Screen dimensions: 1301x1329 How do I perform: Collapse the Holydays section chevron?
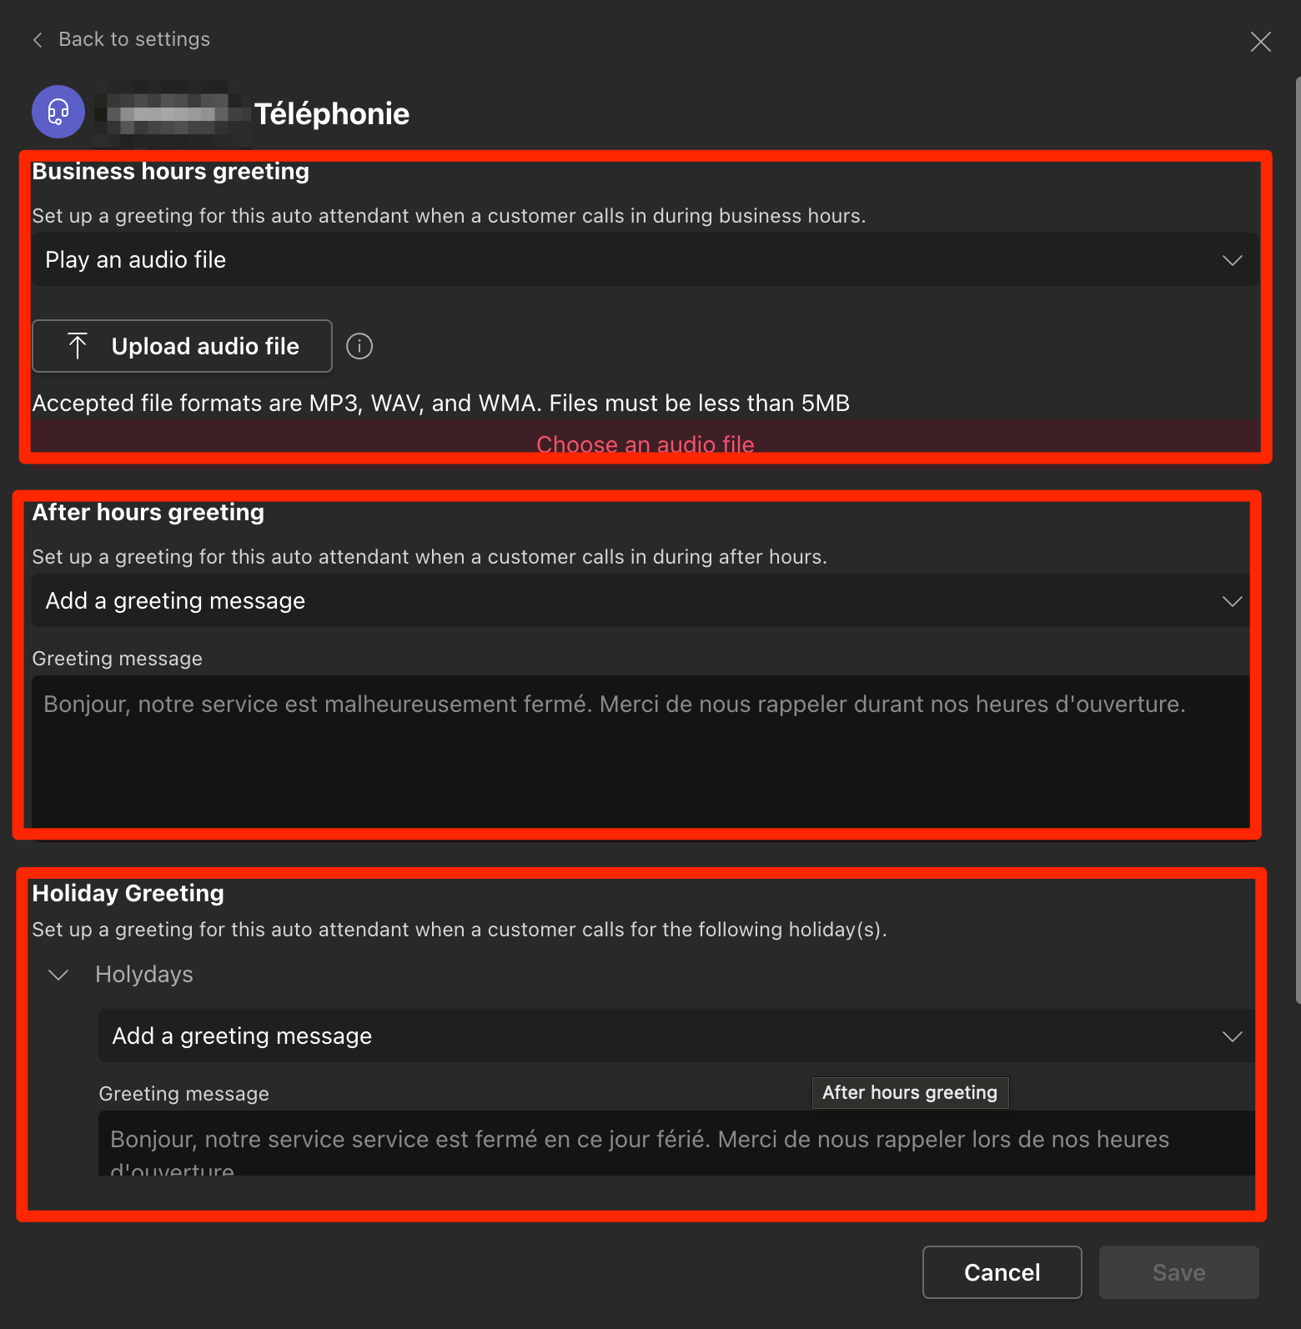pyautogui.click(x=58, y=975)
